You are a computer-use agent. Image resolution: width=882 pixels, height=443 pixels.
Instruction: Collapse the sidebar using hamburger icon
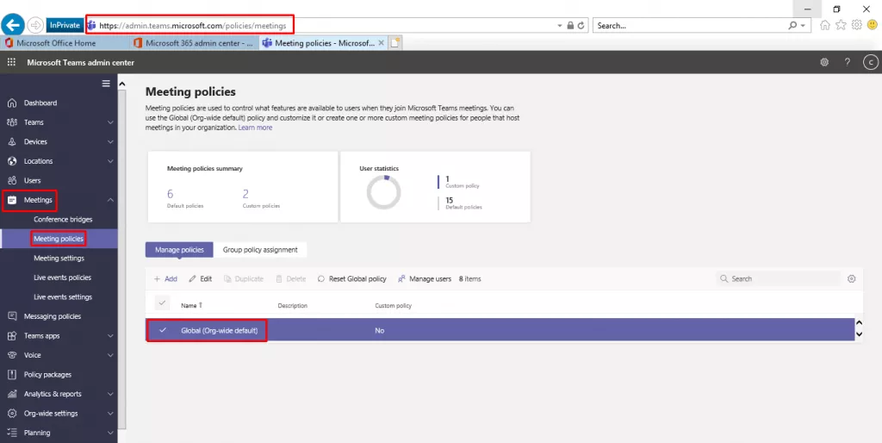pyautogui.click(x=106, y=84)
